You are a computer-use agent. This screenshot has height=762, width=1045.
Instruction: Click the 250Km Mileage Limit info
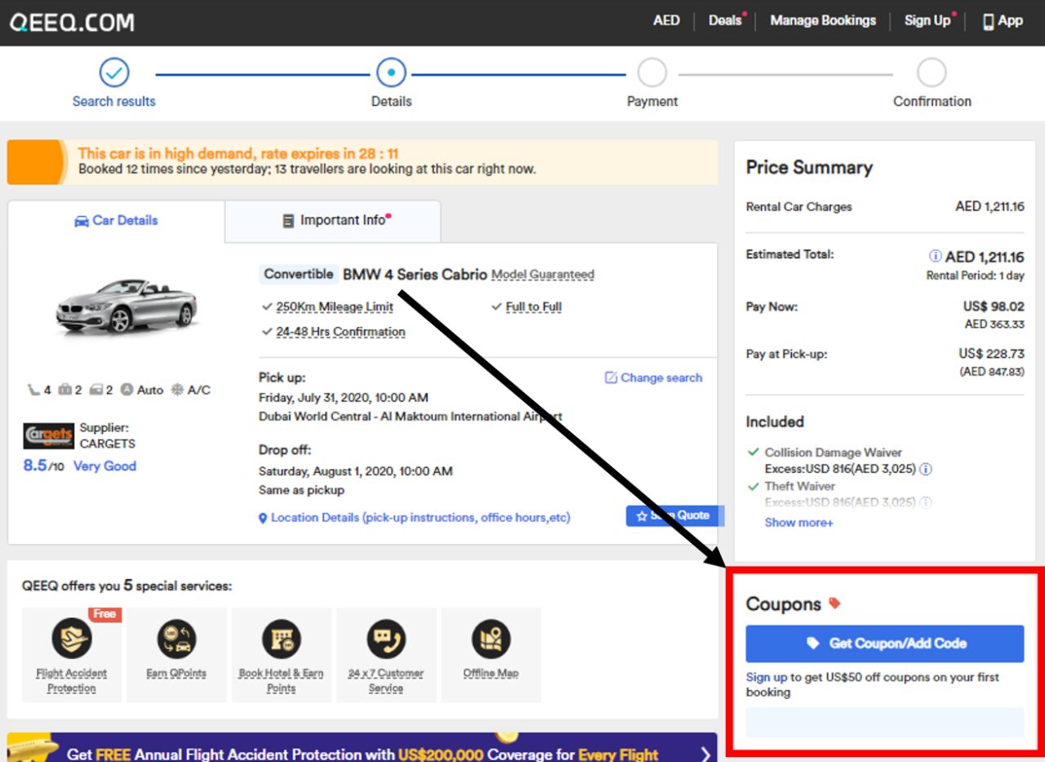click(334, 307)
